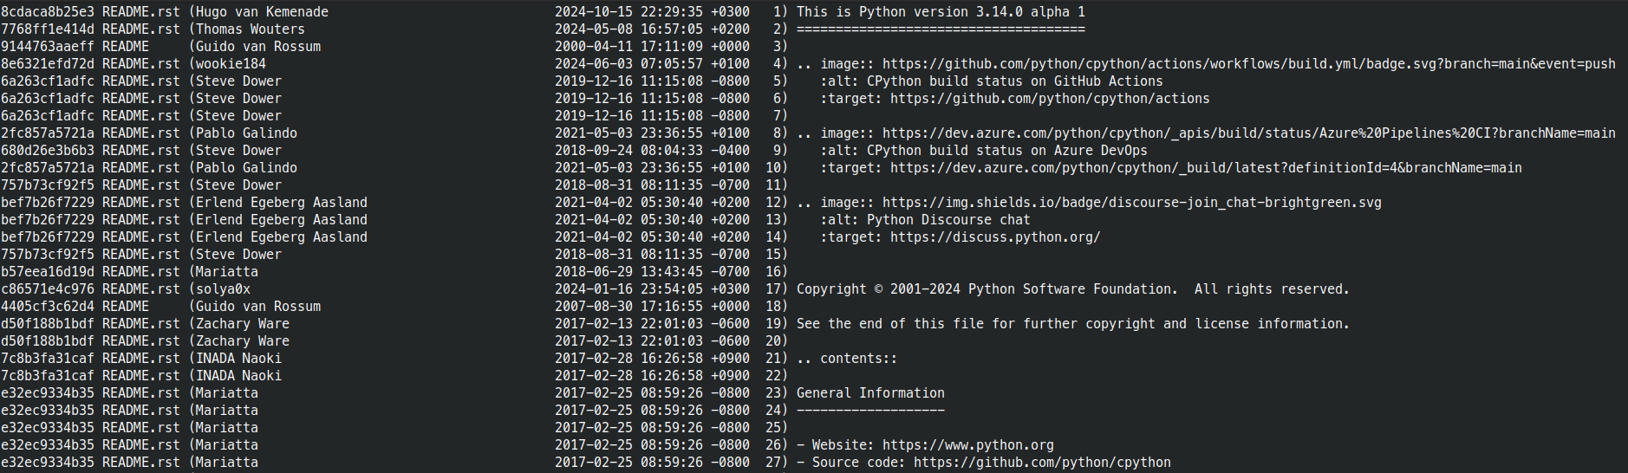Open the github.com/python/cpython/actions target URL
Screen dimensions: 1628x473
pos(1049,99)
